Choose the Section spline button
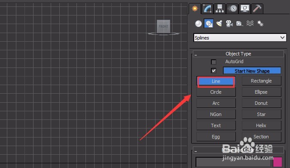Viewport: 290px width, 168px height. click(x=261, y=137)
